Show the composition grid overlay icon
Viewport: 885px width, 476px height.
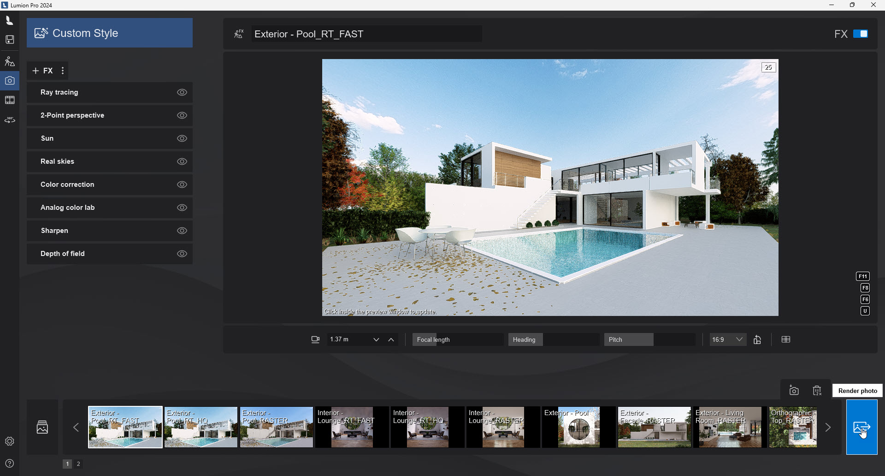tap(786, 339)
